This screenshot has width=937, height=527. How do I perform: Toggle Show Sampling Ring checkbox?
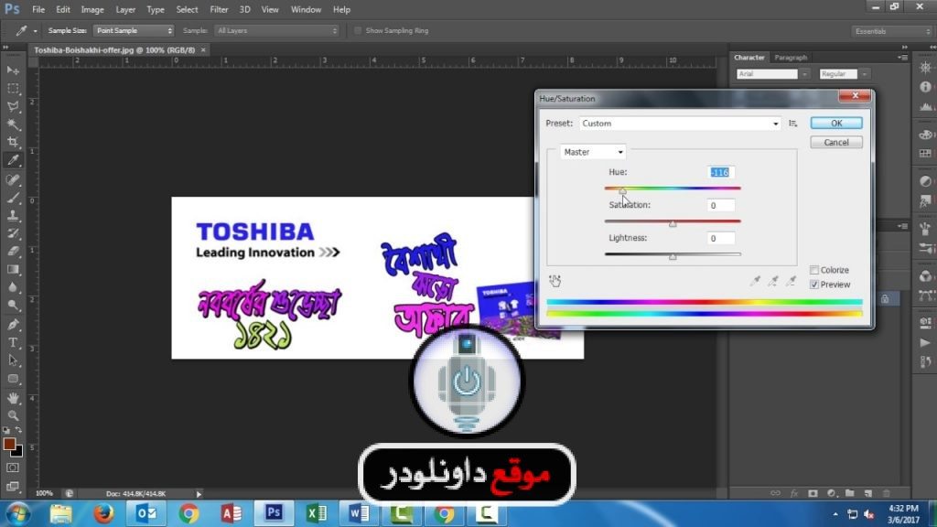358,30
